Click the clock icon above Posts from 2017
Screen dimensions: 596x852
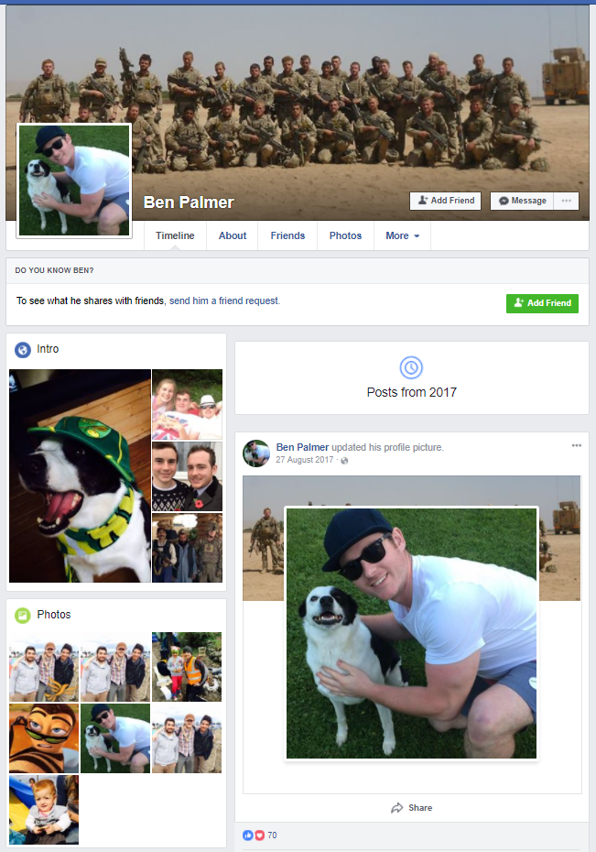click(x=411, y=368)
